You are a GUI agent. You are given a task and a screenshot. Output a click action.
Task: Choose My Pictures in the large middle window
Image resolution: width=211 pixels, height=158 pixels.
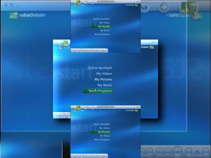tap(103, 79)
